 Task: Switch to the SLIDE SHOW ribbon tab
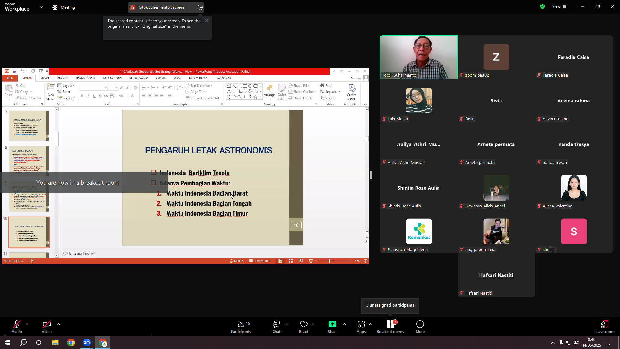139,78
